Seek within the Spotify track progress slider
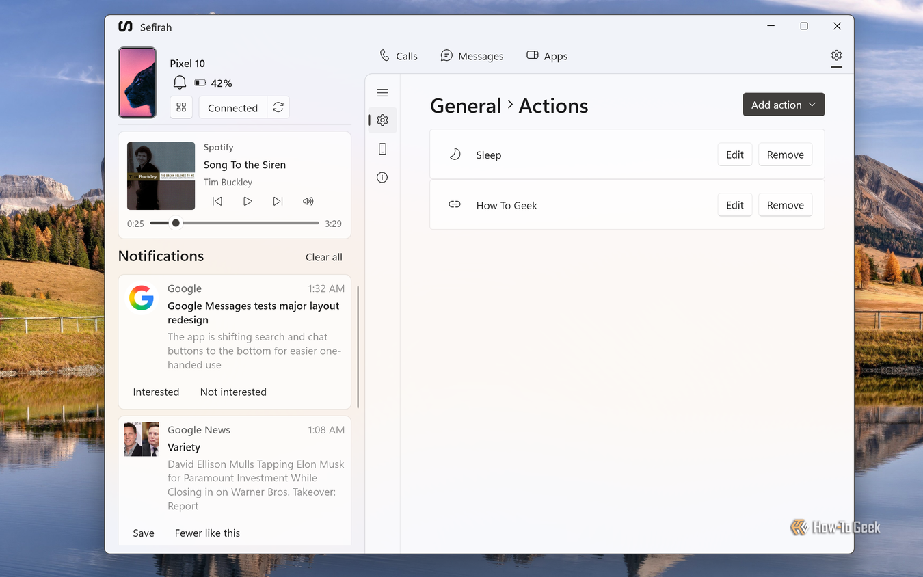The width and height of the screenshot is (923, 577). click(x=235, y=223)
